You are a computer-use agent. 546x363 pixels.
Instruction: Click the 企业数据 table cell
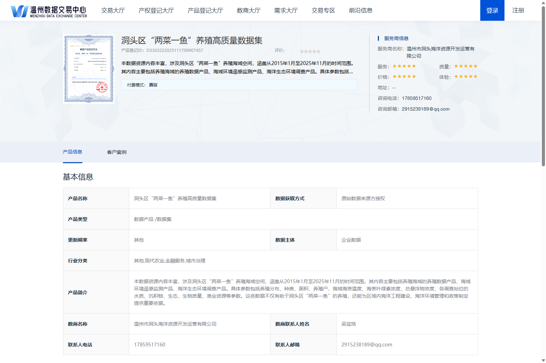[407, 240]
